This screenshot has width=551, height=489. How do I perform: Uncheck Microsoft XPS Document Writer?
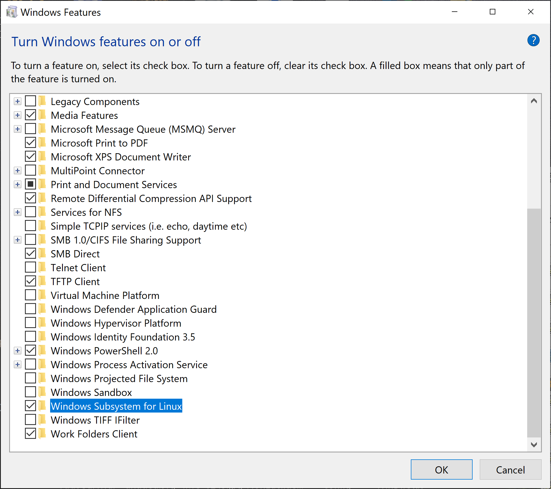(30, 157)
